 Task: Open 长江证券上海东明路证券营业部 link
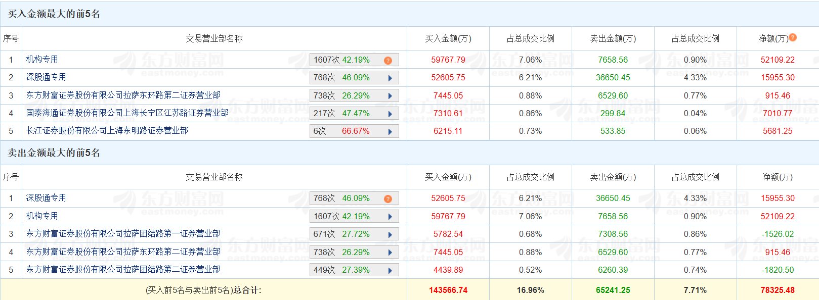107,130
